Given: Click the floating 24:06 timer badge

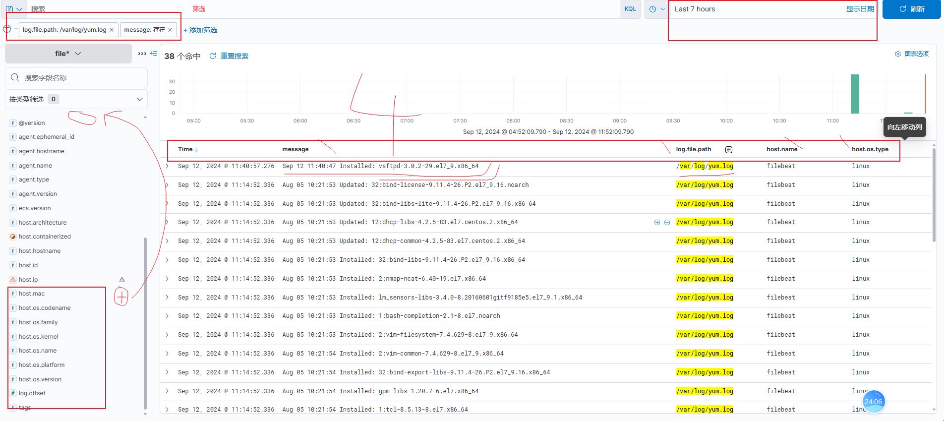Looking at the screenshot, I should (873, 402).
